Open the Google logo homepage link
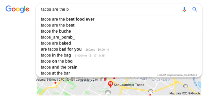 pos(17,9)
